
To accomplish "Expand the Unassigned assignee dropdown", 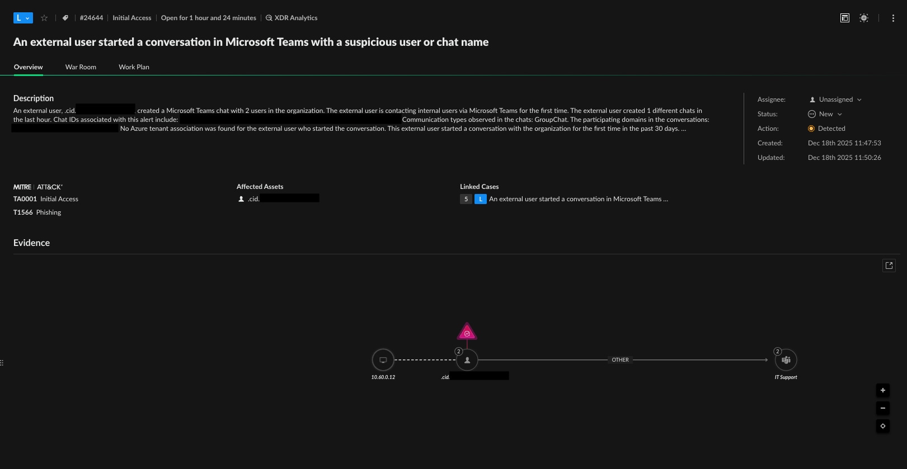I will (835, 100).
